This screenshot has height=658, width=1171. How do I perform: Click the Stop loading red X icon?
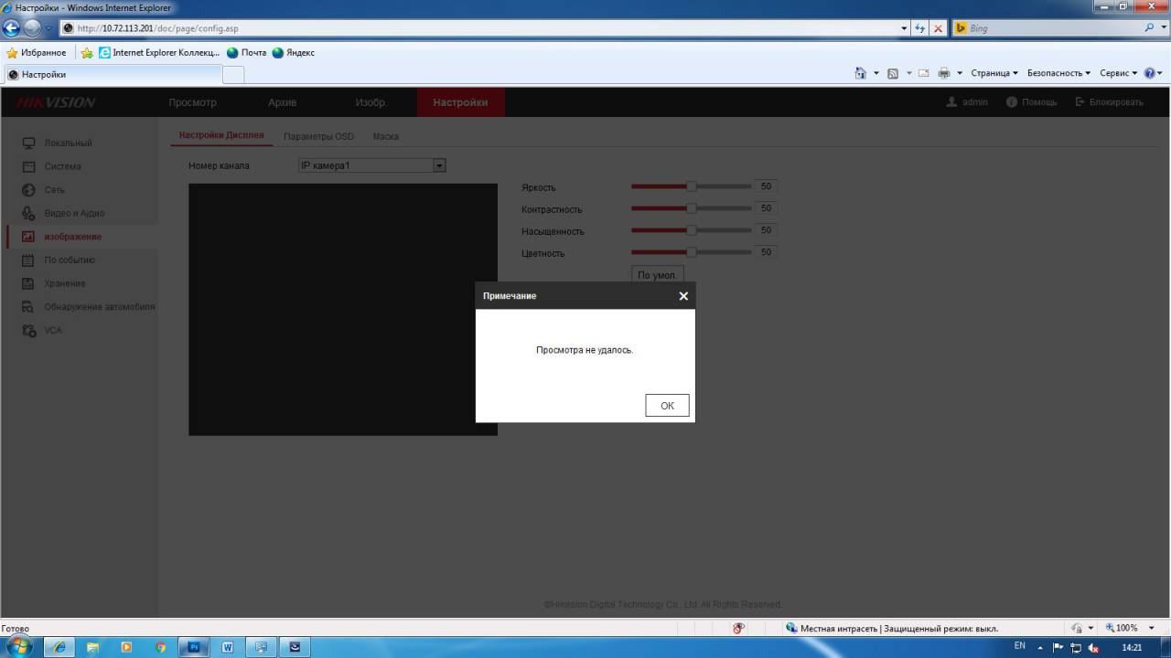click(938, 28)
